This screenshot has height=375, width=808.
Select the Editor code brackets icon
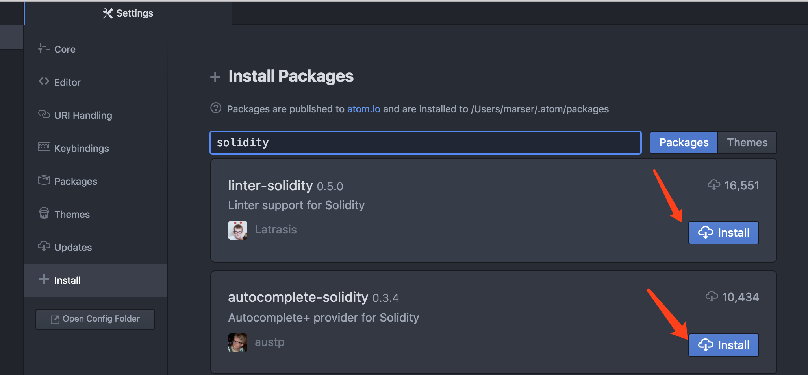coord(44,81)
